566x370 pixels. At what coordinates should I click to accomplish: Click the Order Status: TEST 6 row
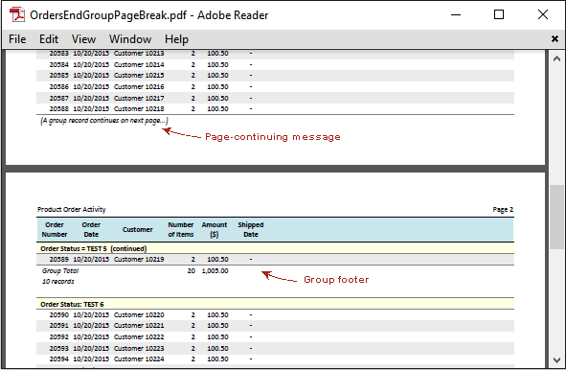tap(275, 304)
